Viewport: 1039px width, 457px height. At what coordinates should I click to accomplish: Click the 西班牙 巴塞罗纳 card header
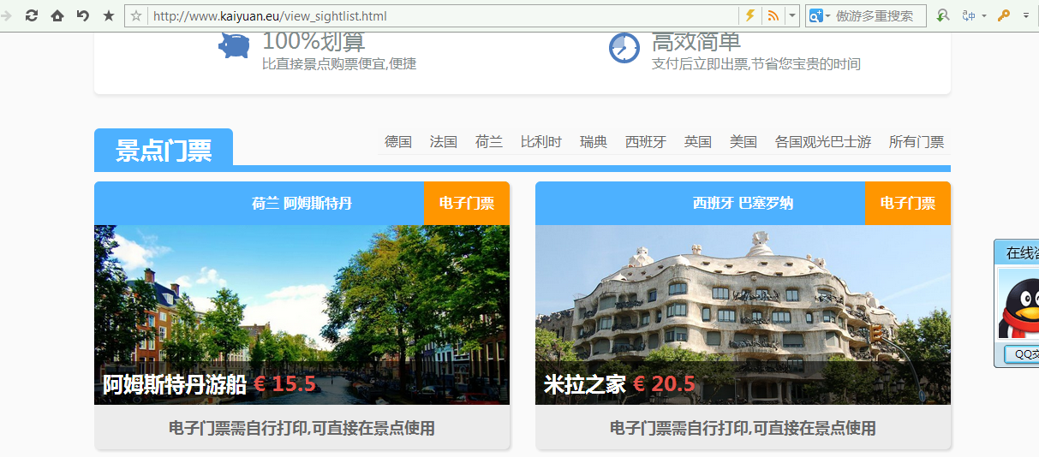(x=743, y=203)
